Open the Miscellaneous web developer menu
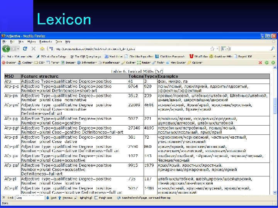278x208 pixels. [x=109, y=62]
